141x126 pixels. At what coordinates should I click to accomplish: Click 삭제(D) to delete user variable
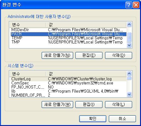point(119,55)
